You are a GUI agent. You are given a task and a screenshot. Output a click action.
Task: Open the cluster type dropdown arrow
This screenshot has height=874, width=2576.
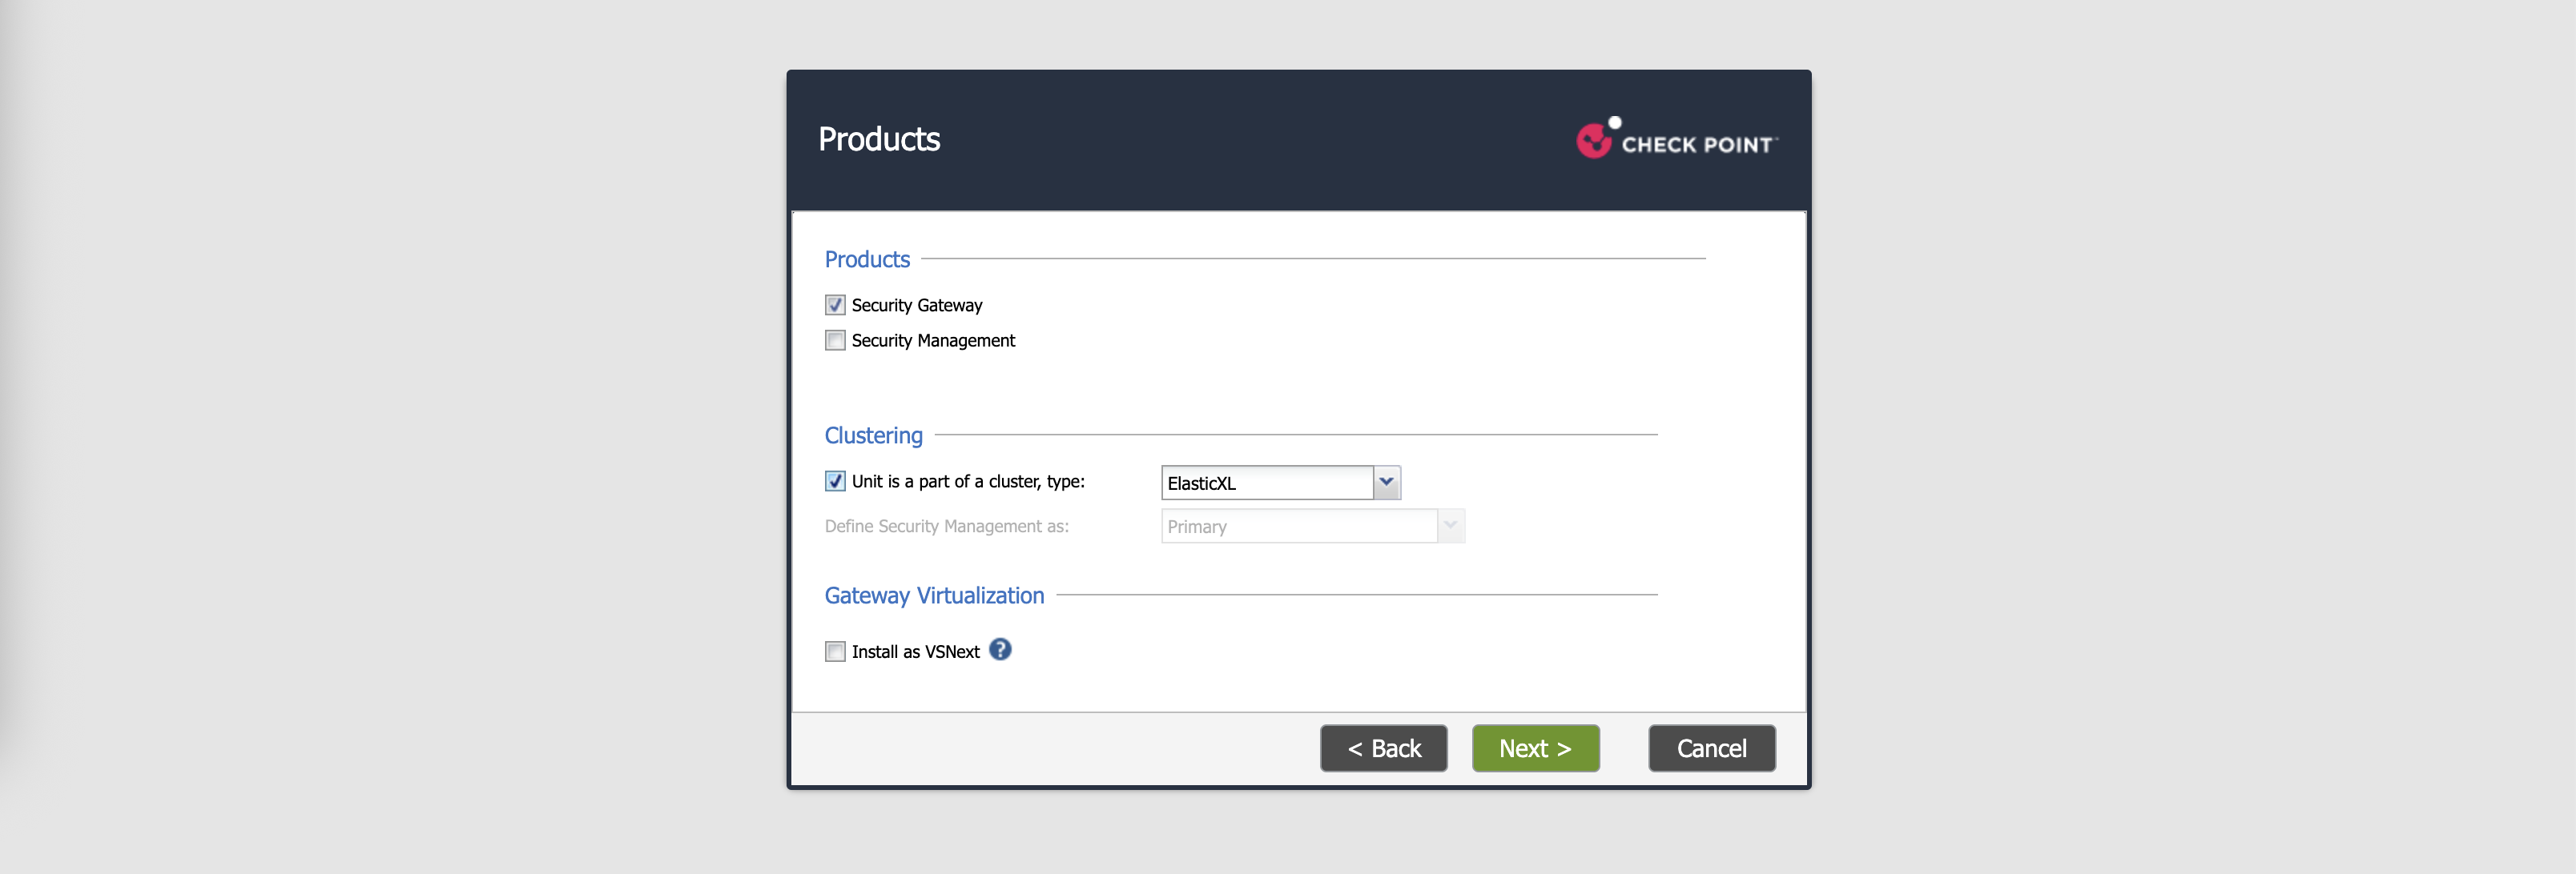coord(1386,483)
